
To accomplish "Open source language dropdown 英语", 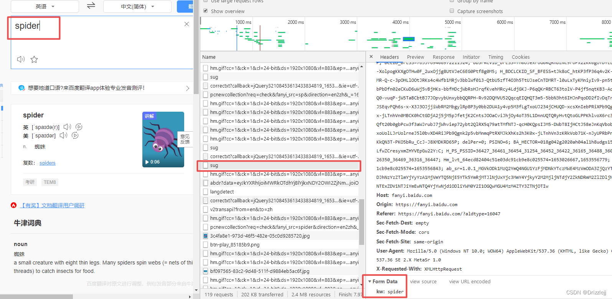I will [45, 7].
